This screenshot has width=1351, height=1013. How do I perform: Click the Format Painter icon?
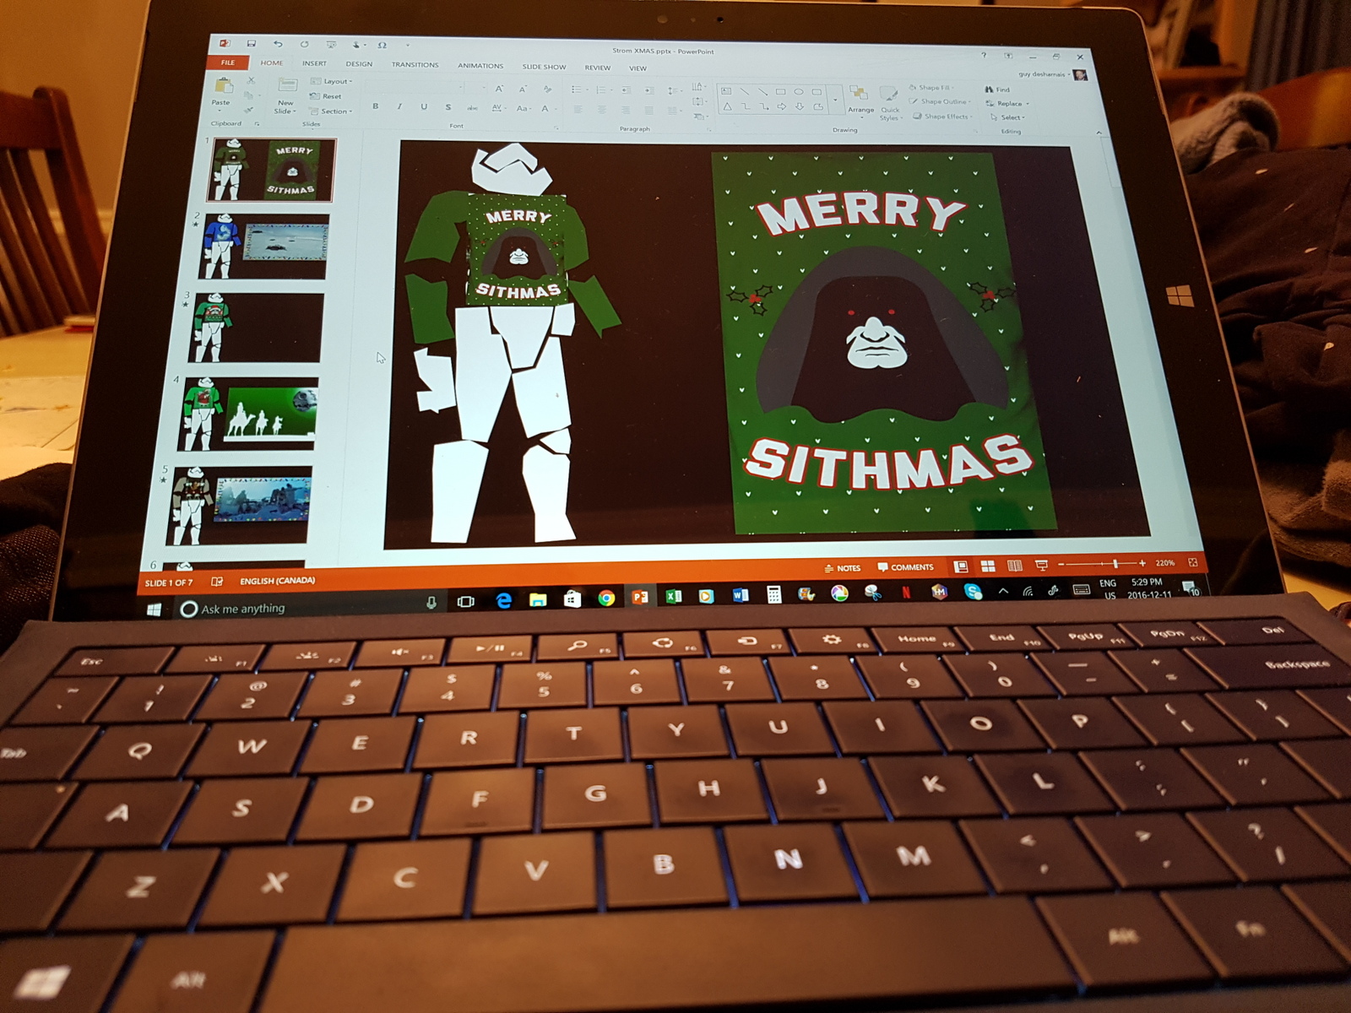click(248, 111)
